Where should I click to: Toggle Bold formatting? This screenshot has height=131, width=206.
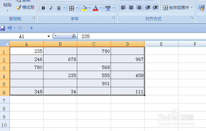pyautogui.click(x=43, y=8)
